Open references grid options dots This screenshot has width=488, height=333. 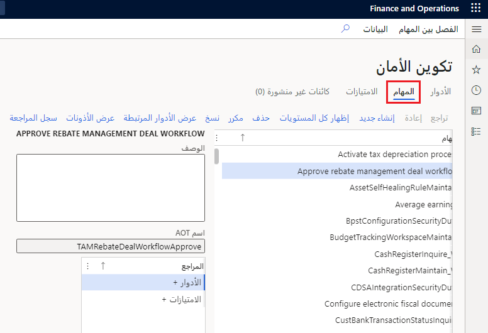[x=88, y=266]
